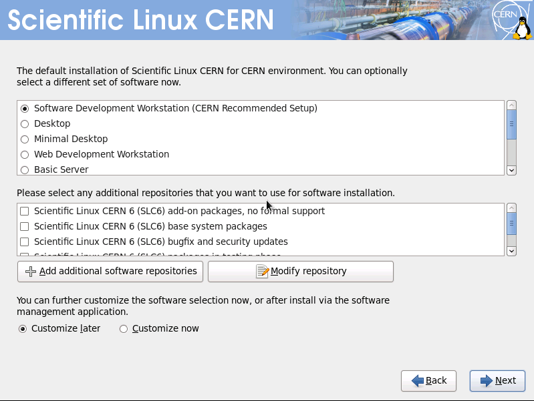Click the down arrow of software set scrollbar
Image resolution: width=534 pixels, height=401 pixels.
tap(511, 170)
